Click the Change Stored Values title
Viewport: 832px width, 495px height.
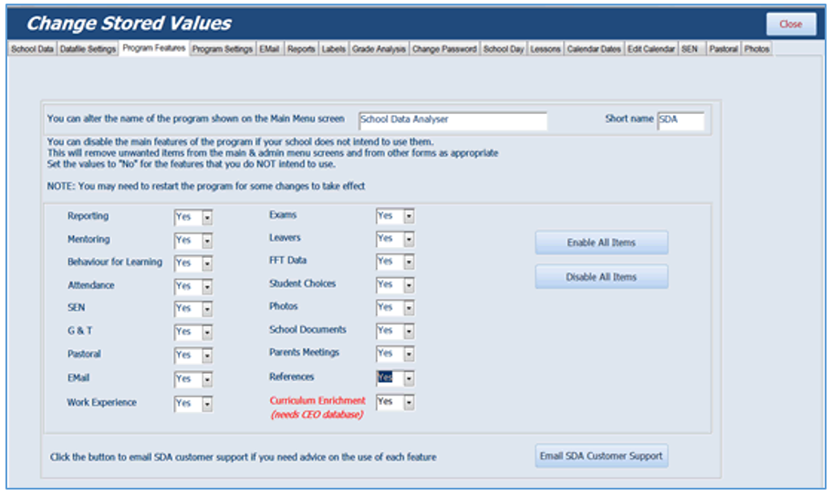point(129,24)
